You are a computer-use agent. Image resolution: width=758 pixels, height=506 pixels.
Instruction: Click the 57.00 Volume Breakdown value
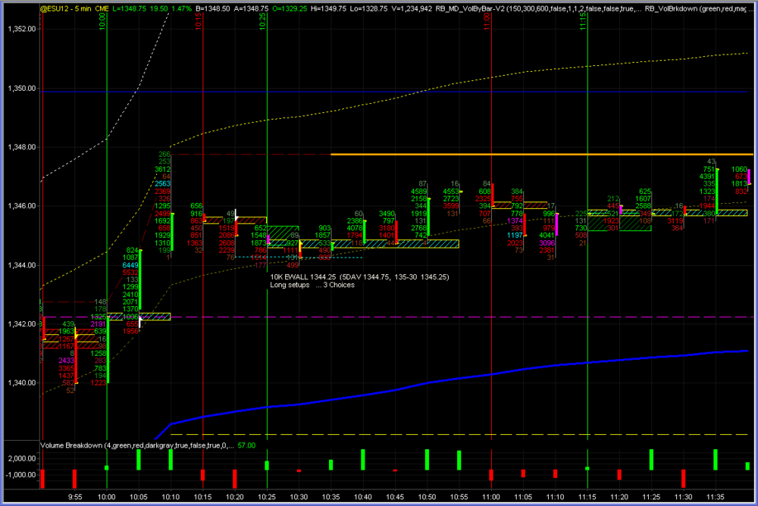(x=246, y=445)
